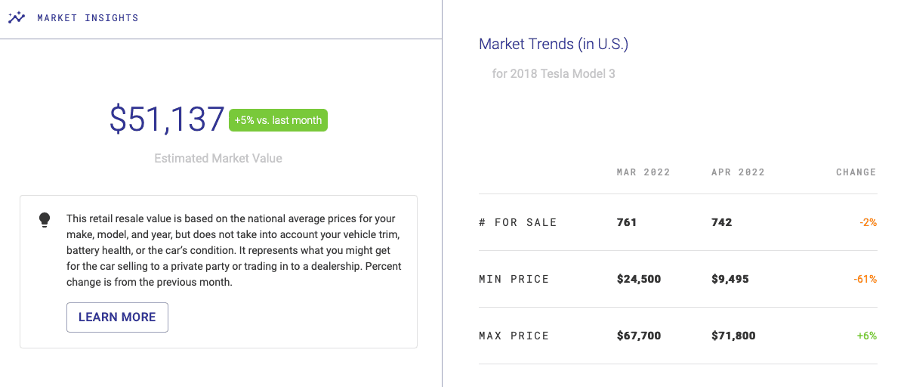Select the $67,700 max price
907x387 pixels.
[639, 336]
